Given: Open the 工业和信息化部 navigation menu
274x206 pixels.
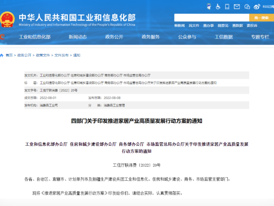Looking at the screenshot, I should point(34,37).
